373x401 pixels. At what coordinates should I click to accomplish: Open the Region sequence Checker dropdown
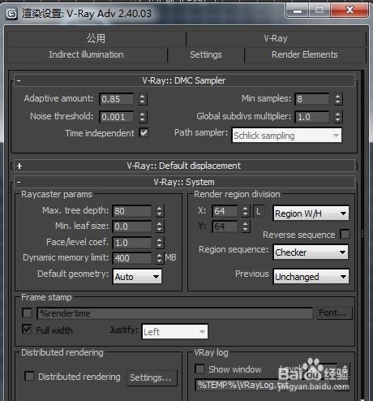(311, 252)
